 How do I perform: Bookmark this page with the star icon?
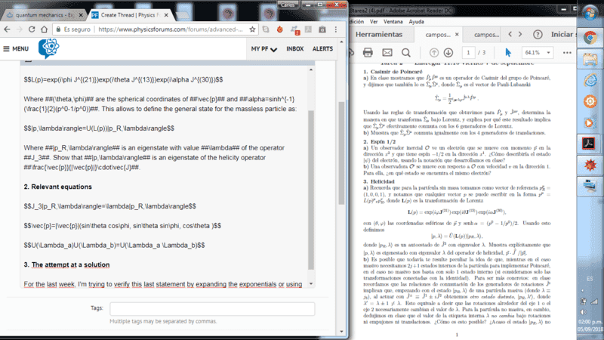pyautogui.click(x=252, y=29)
